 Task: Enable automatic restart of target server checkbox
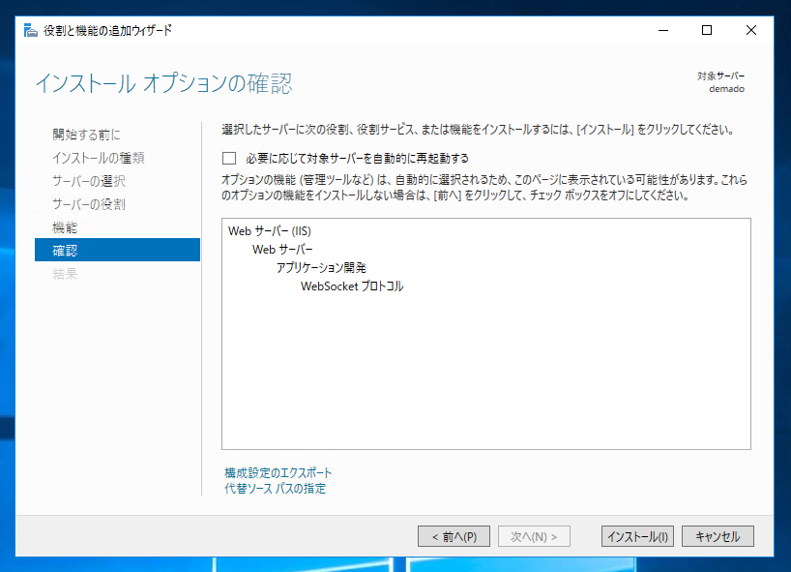[x=229, y=159]
